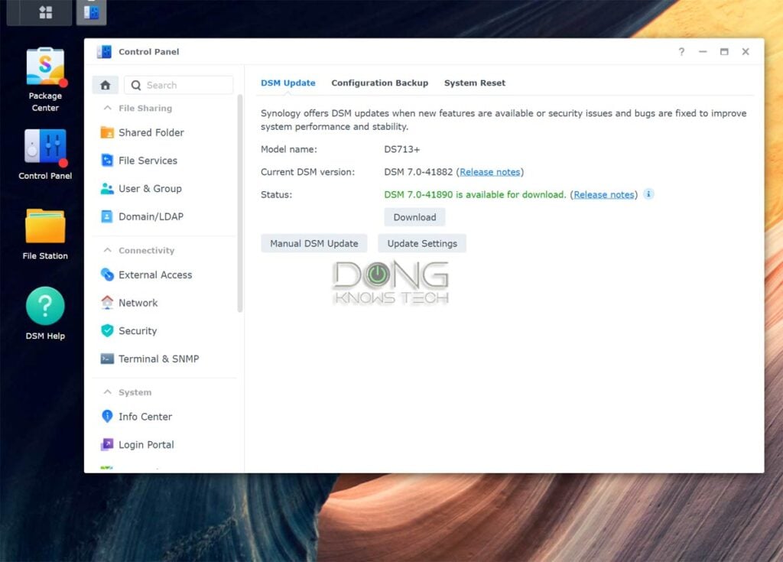
Task: Click Control Panel title bar icon
Action: coord(104,51)
